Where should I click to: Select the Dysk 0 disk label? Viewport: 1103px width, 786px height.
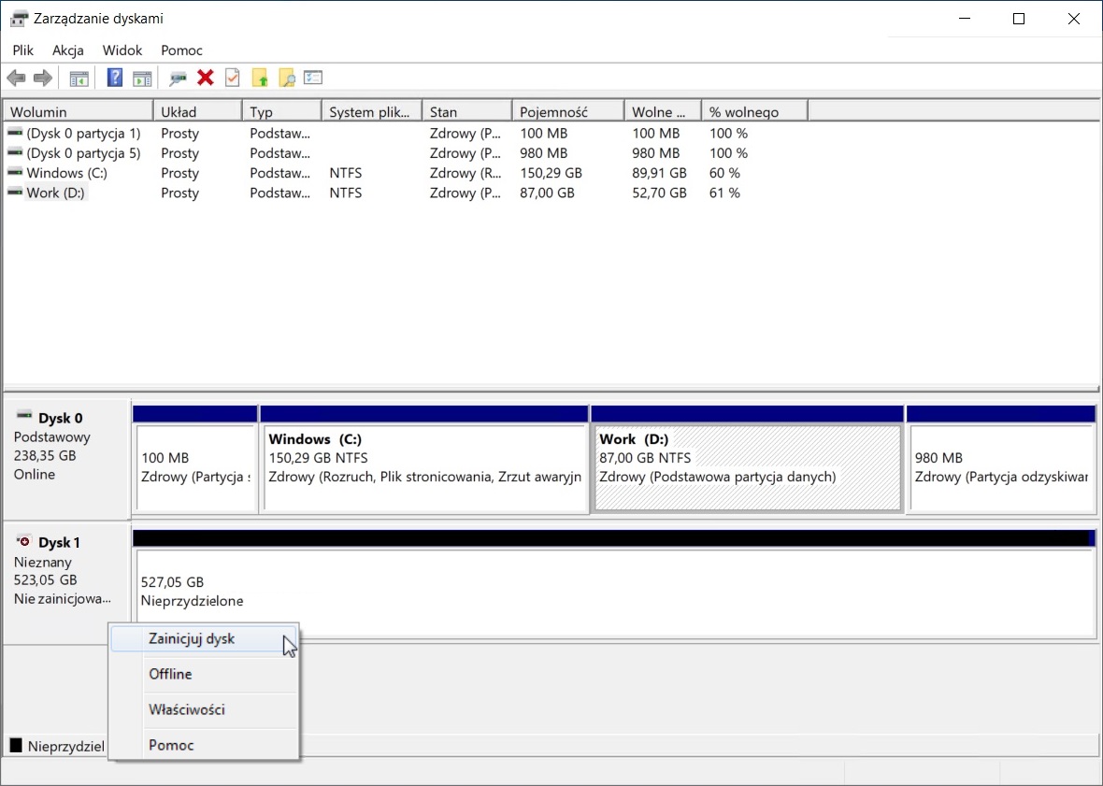[x=59, y=419]
